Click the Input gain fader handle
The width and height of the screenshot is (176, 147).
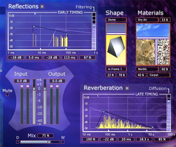34,89
